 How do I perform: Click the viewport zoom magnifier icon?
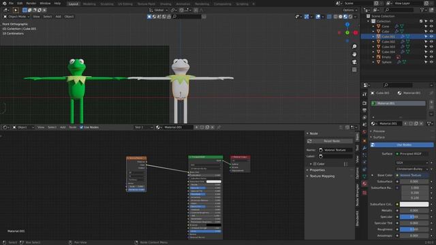pos(354,46)
